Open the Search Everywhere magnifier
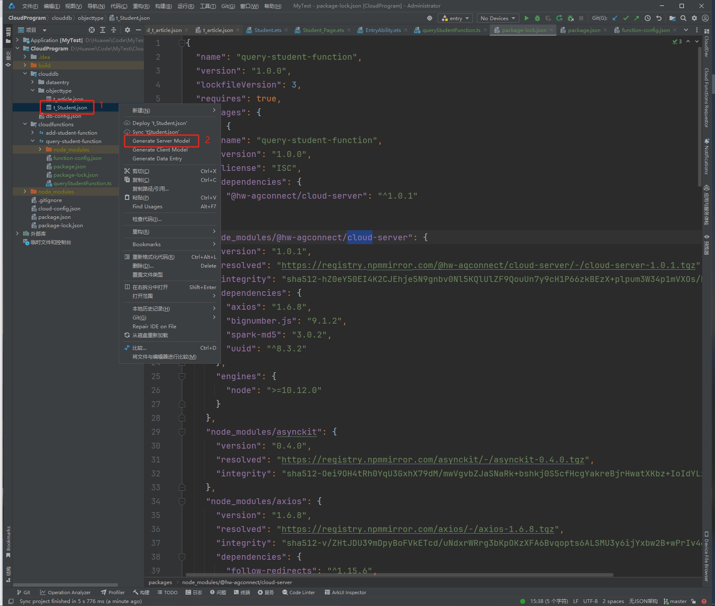Screen dimensions: 715x606 tap(683, 18)
